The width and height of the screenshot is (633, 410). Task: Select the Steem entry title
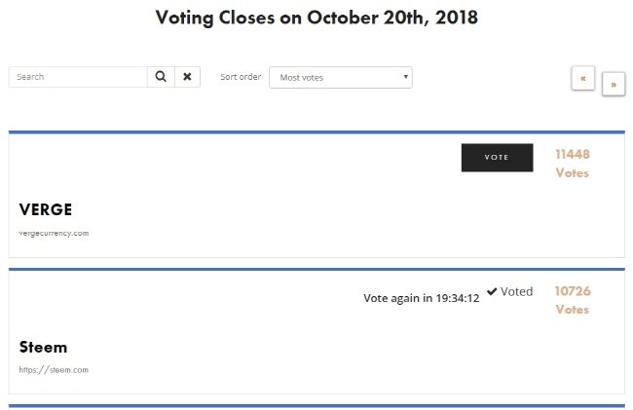pos(43,347)
